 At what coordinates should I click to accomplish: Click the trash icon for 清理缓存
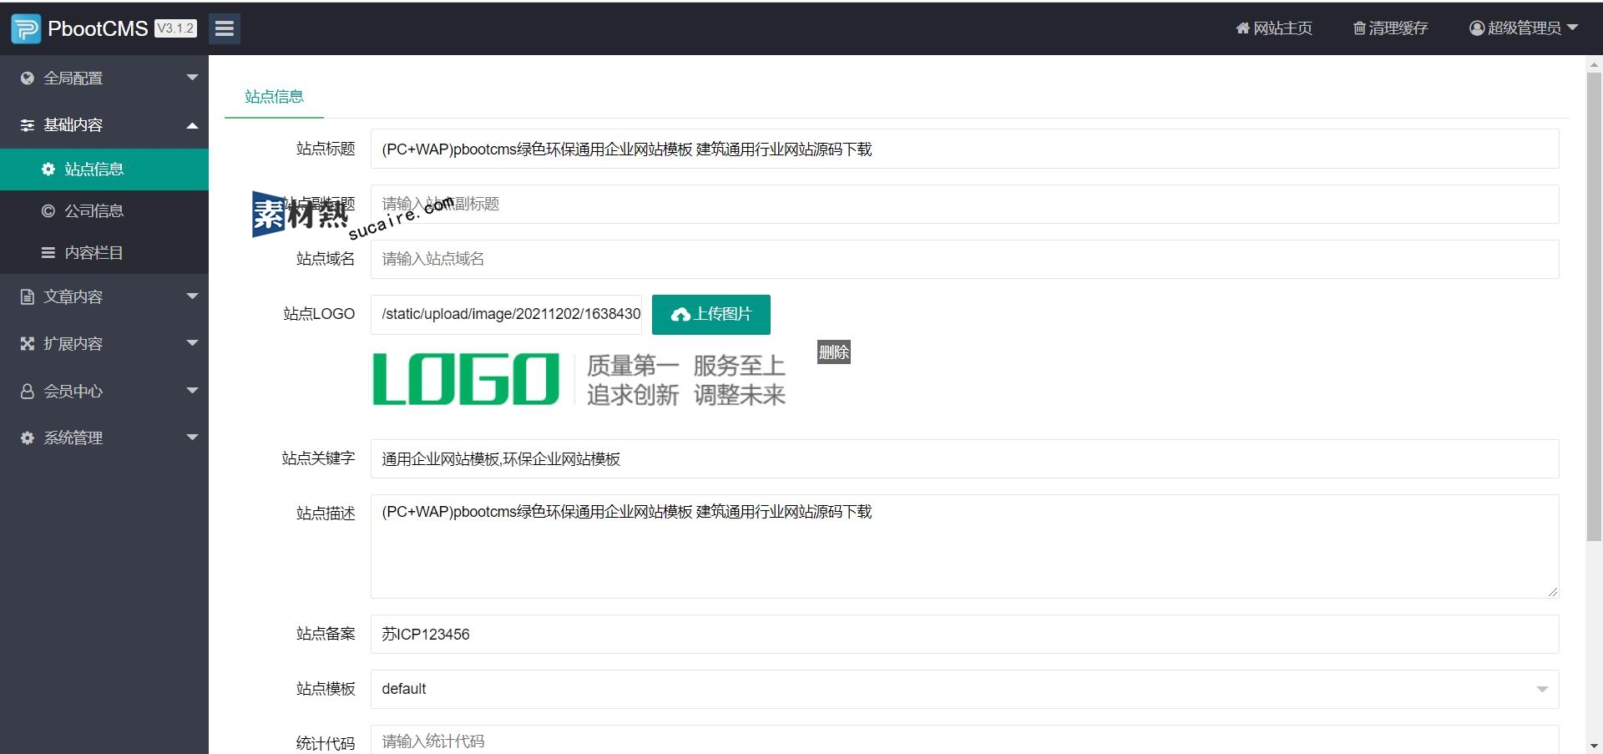(x=1359, y=28)
